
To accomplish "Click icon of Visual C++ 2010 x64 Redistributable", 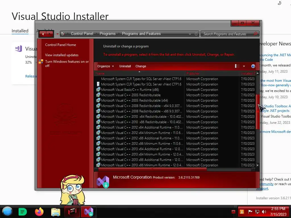I will (x=98, y=116).
